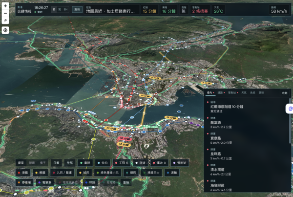Image resolution: width=293 pixels, height=197 pixels.
Task: Select the 衛星 satellite basemap
Action: 21,163
